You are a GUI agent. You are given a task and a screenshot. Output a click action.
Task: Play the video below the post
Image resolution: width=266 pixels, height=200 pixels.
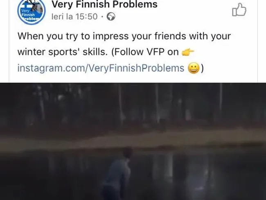[x=133, y=141]
